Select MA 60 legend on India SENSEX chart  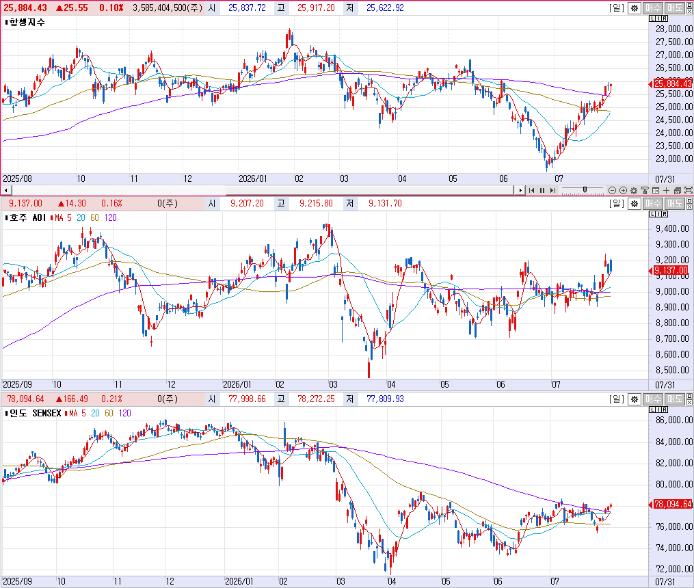tap(109, 413)
